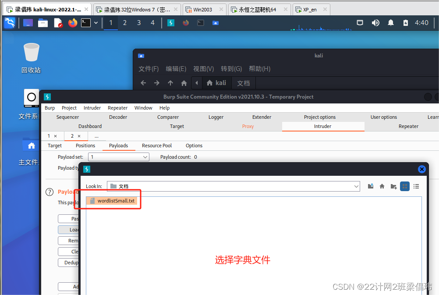Switch to the kali-linux-2022.1 VM tab
The image size is (439, 295).
(47, 10)
